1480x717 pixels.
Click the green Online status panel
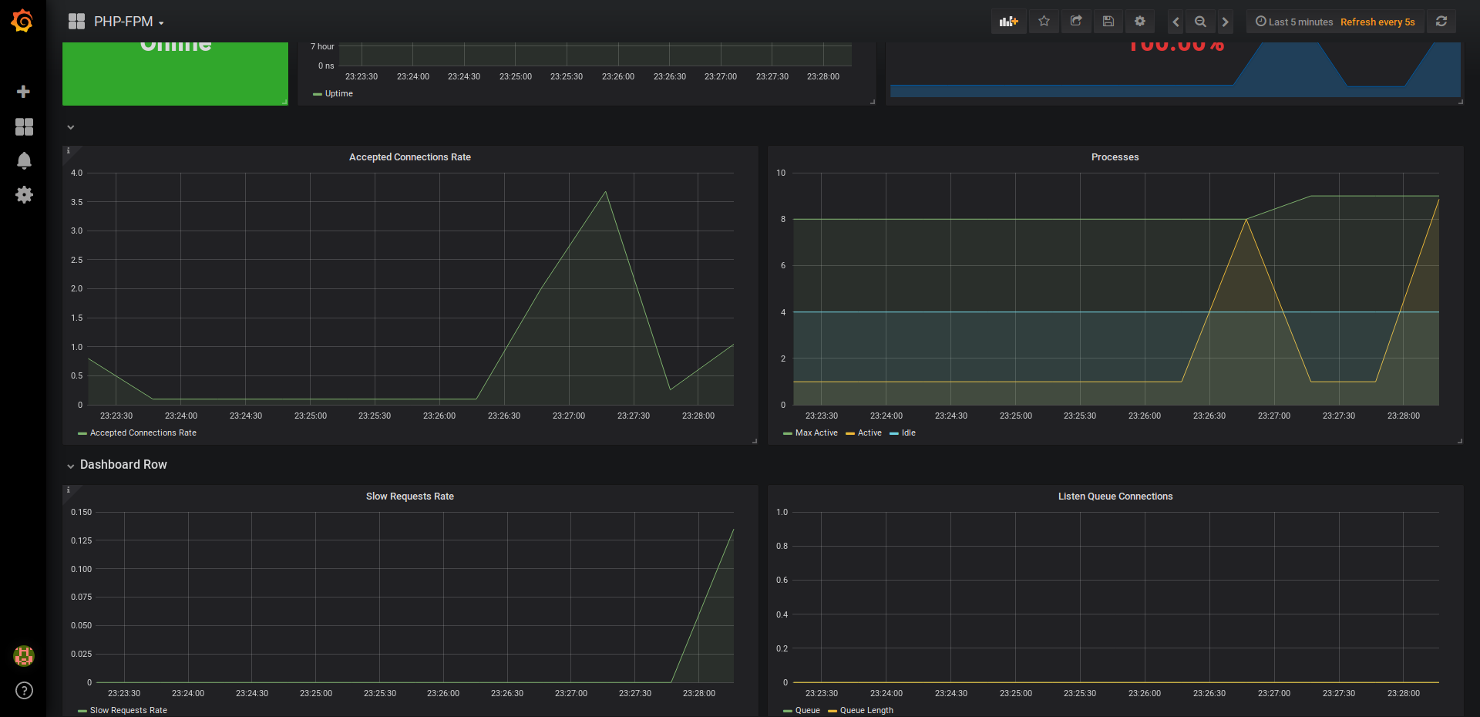175,73
